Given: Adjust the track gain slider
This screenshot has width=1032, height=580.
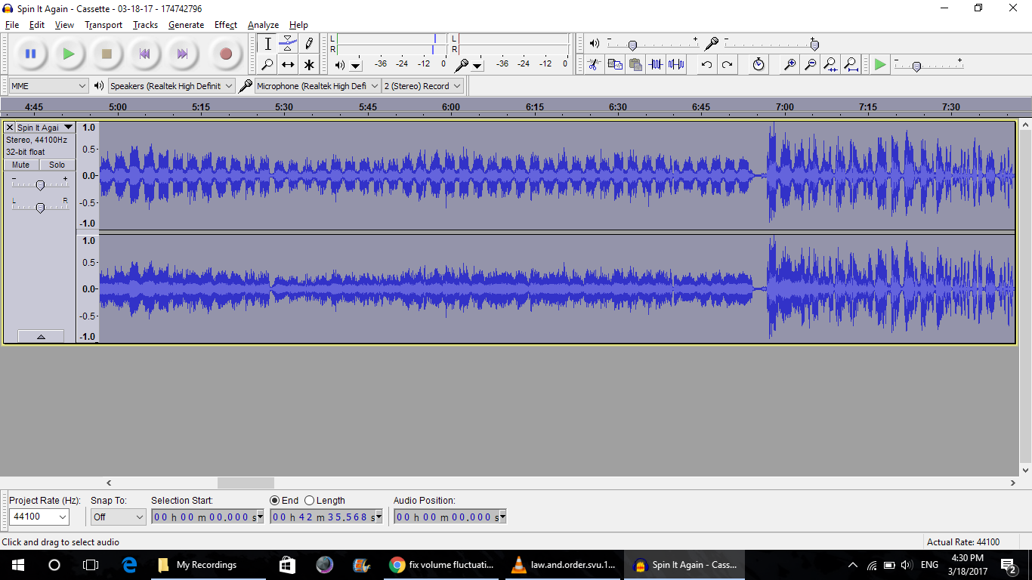Looking at the screenshot, I should click(40, 185).
